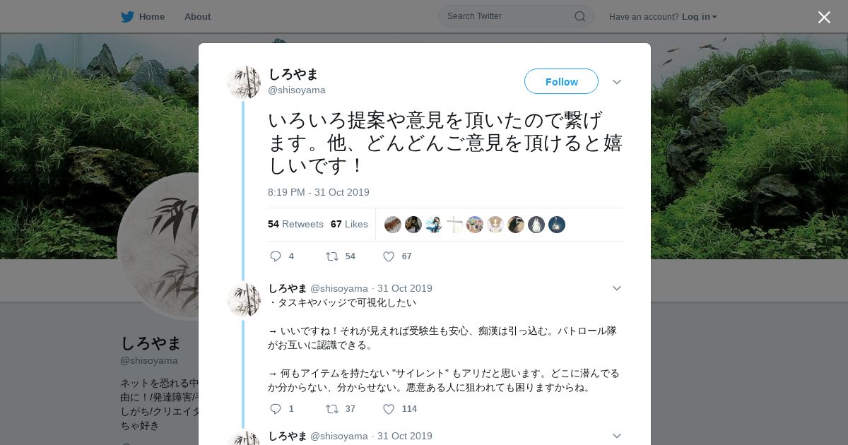Screen dimensions: 848x445
Task: Click inside the Search Twitter field
Action: 509,16
